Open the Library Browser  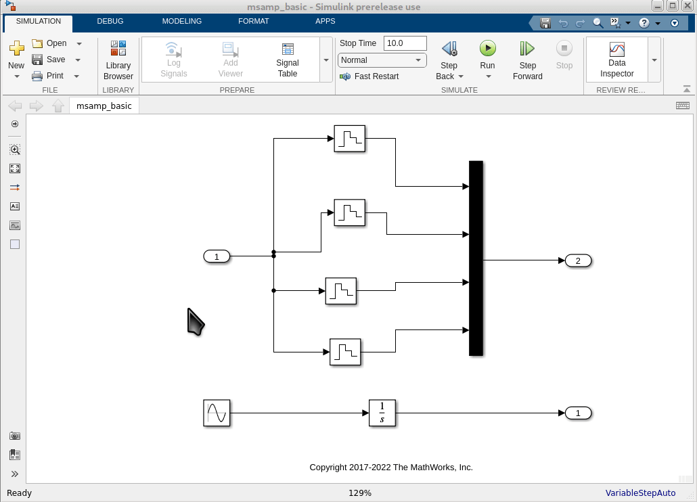click(x=118, y=60)
